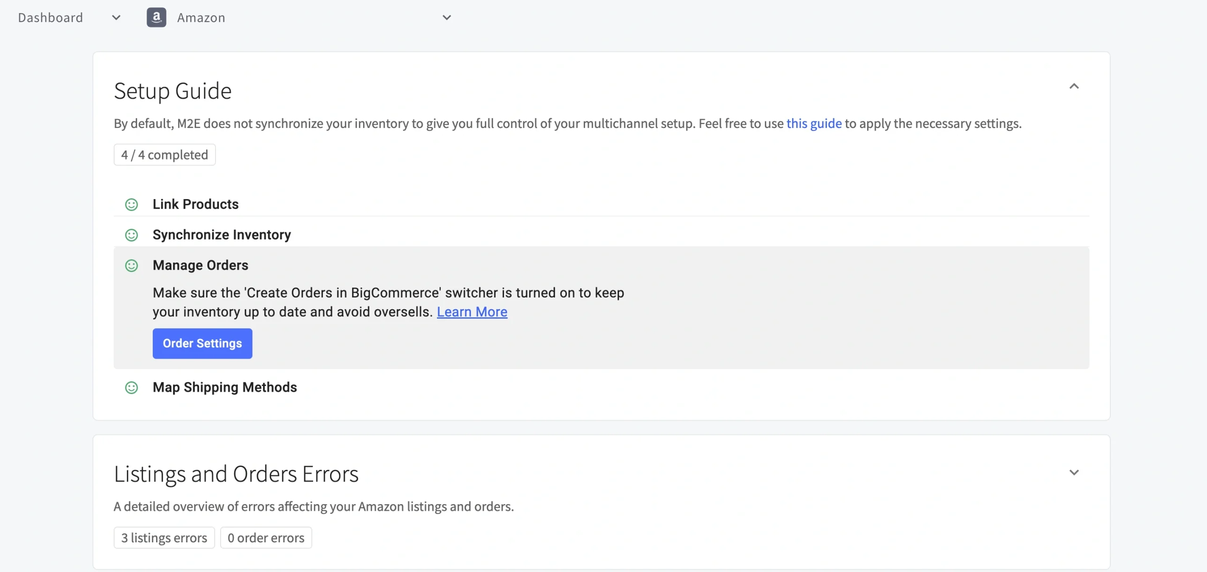The image size is (1207, 572).
Task: Click the Amazon logo icon
Action: [156, 17]
